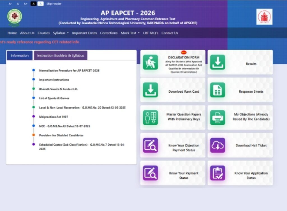Open Provision for Disabled Candidates link
The image size is (287, 211).
coord(61,135)
